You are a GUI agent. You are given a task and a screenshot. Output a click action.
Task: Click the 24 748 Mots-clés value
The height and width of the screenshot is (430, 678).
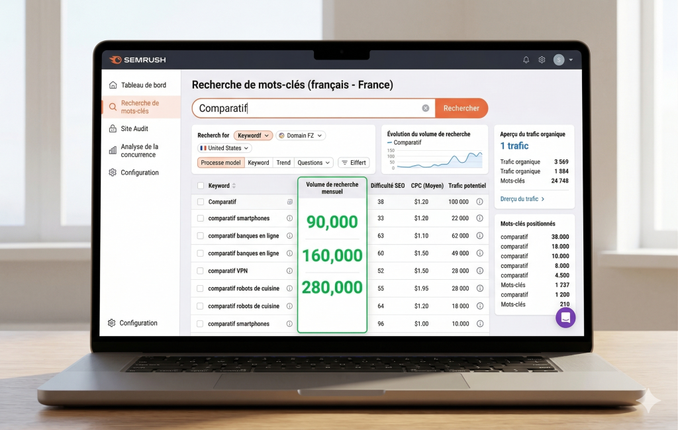pyautogui.click(x=559, y=181)
